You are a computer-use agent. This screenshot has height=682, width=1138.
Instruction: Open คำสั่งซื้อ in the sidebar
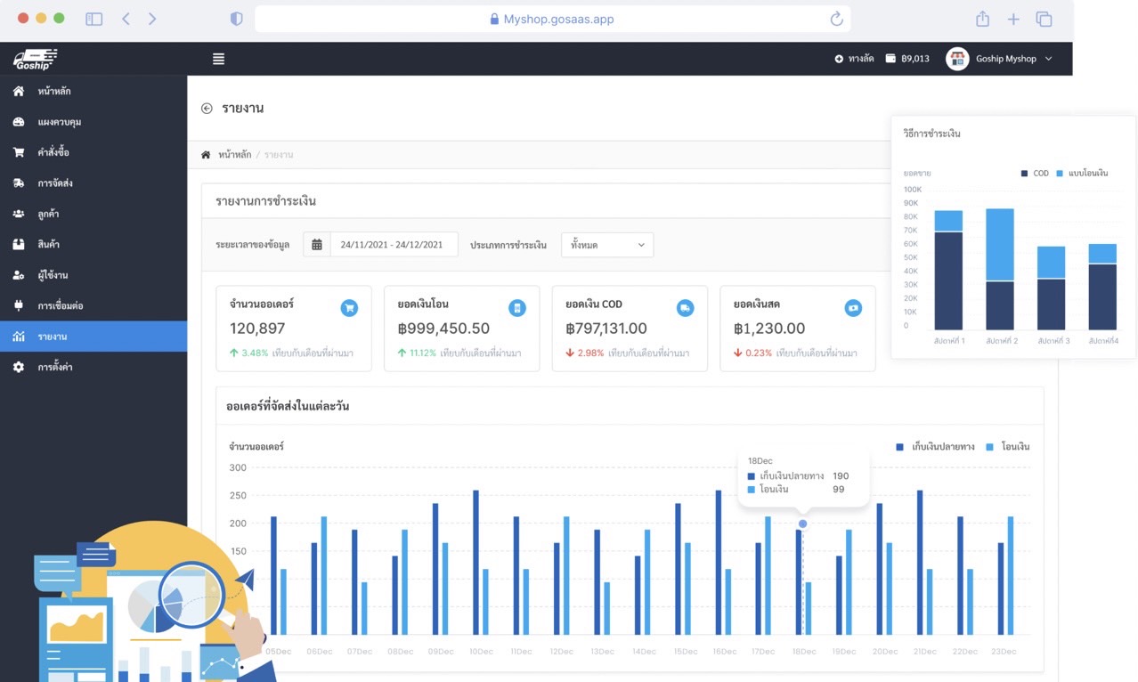click(53, 152)
